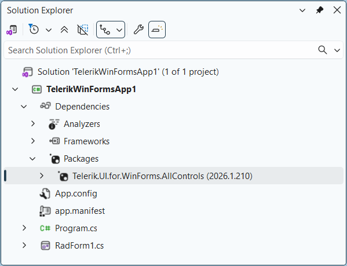This screenshot has width=347, height=266.
Task: Toggle the Preview Selected Items button
Action: [x=157, y=30]
